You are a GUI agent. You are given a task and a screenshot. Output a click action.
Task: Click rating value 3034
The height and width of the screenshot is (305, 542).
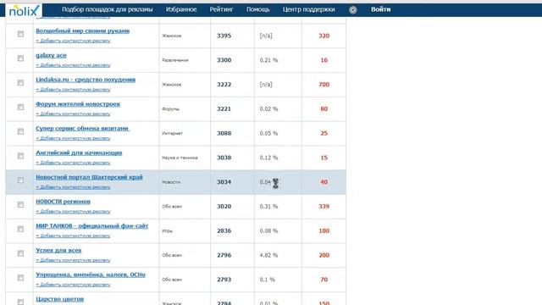tap(224, 182)
